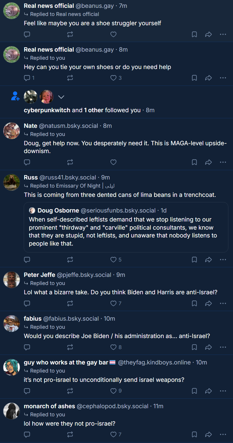Share Russ's lima beans post
233x443 pixels.
[208, 260]
